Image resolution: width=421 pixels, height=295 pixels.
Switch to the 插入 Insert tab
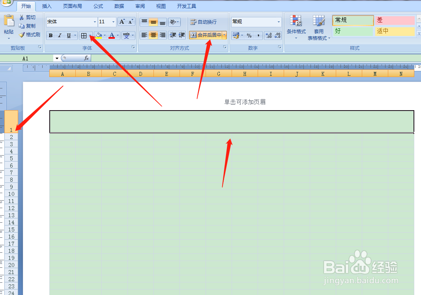[47, 6]
